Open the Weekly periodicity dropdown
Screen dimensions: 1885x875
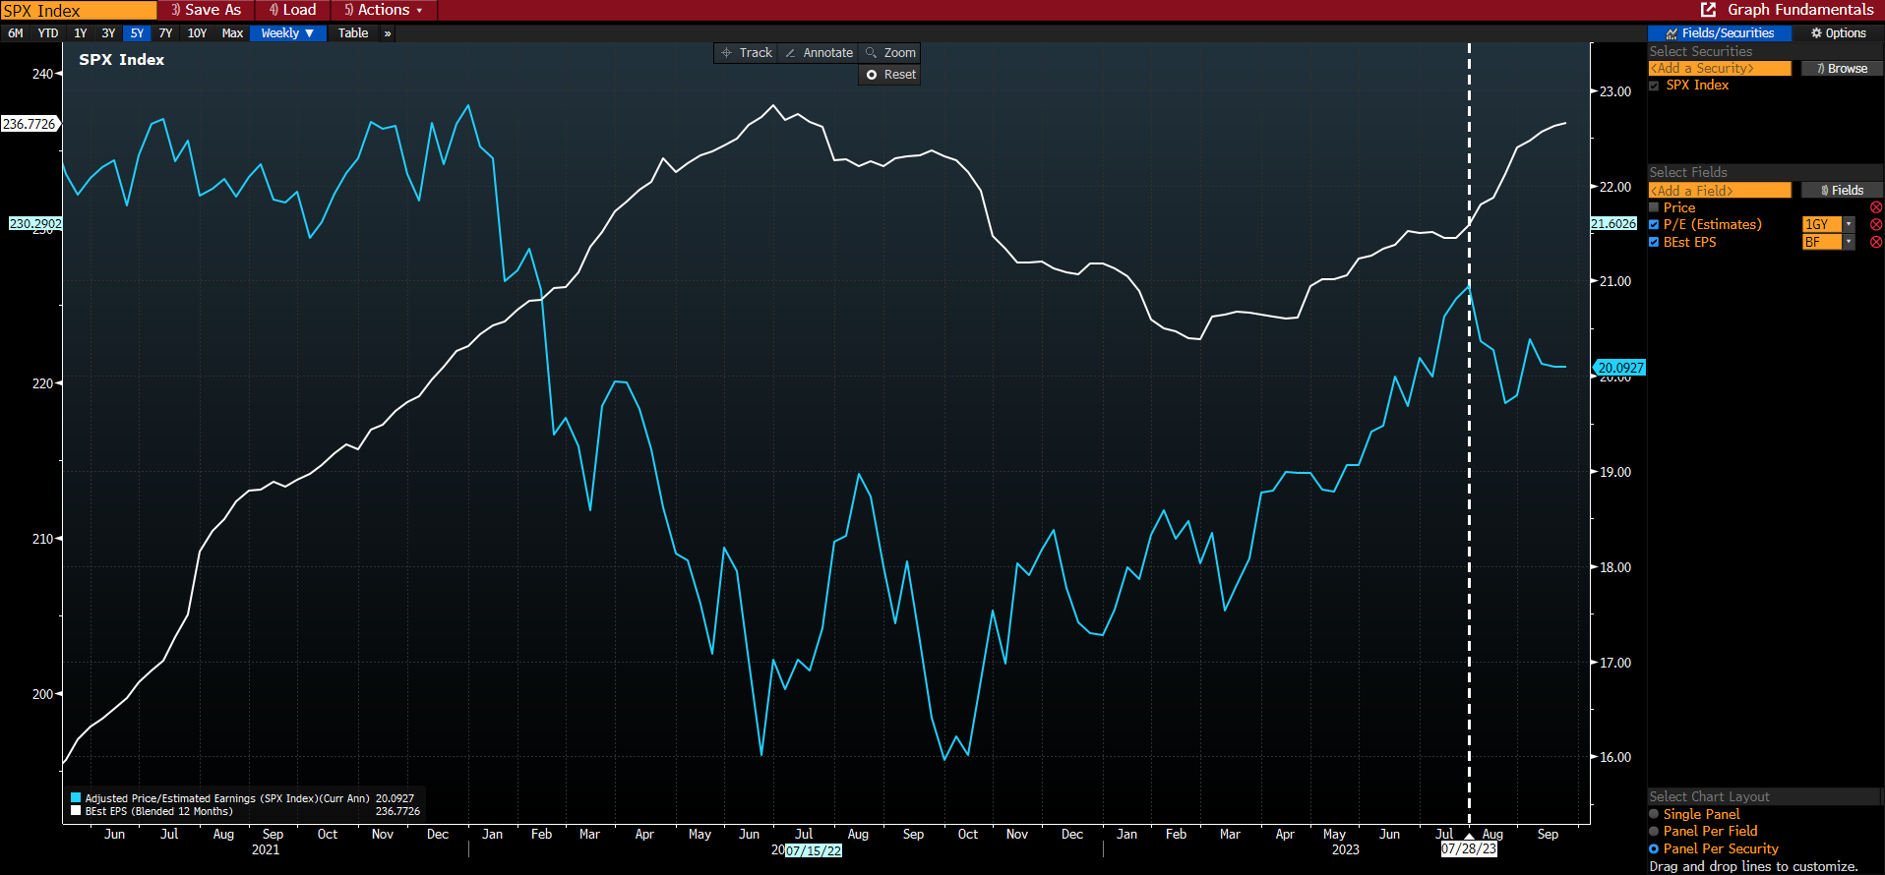pos(287,33)
